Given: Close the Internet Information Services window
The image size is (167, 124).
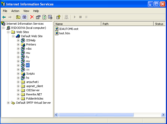Looking at the screenshot, I should 163,4.
